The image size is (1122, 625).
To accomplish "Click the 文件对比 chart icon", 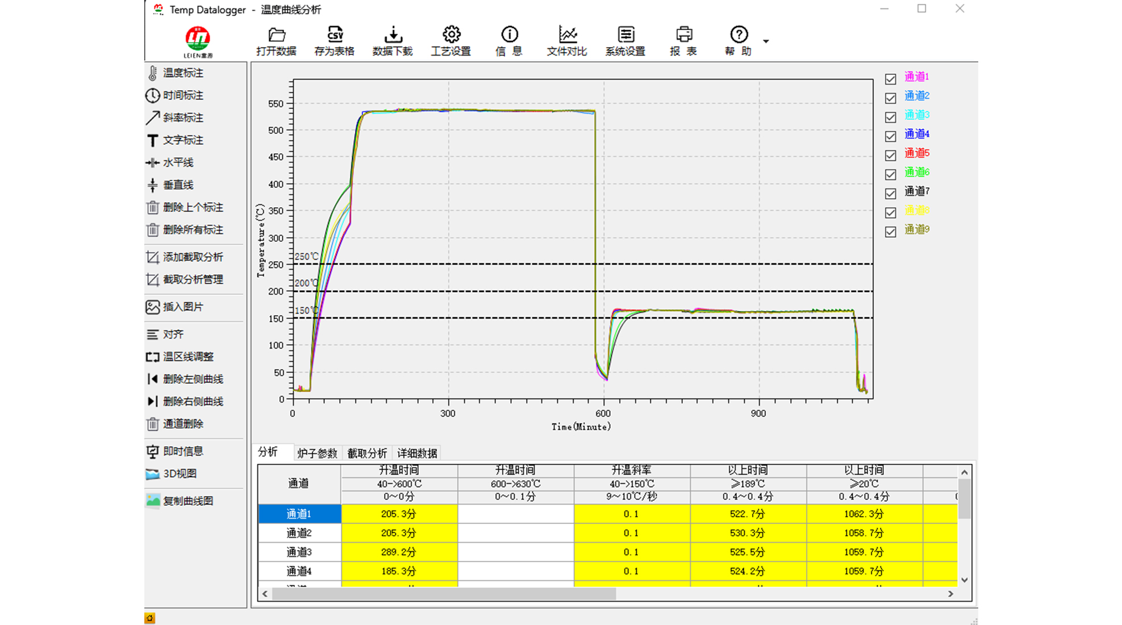I will coord(567,35).
